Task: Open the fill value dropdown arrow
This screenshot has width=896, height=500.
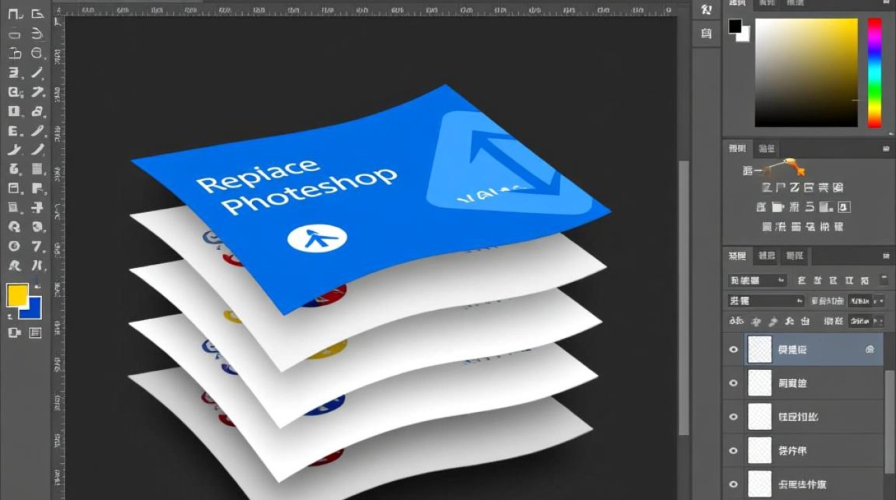Action: click(879, 321)
